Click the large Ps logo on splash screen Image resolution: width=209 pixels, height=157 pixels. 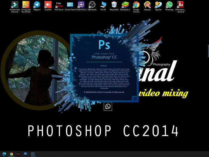pos(104,45)
